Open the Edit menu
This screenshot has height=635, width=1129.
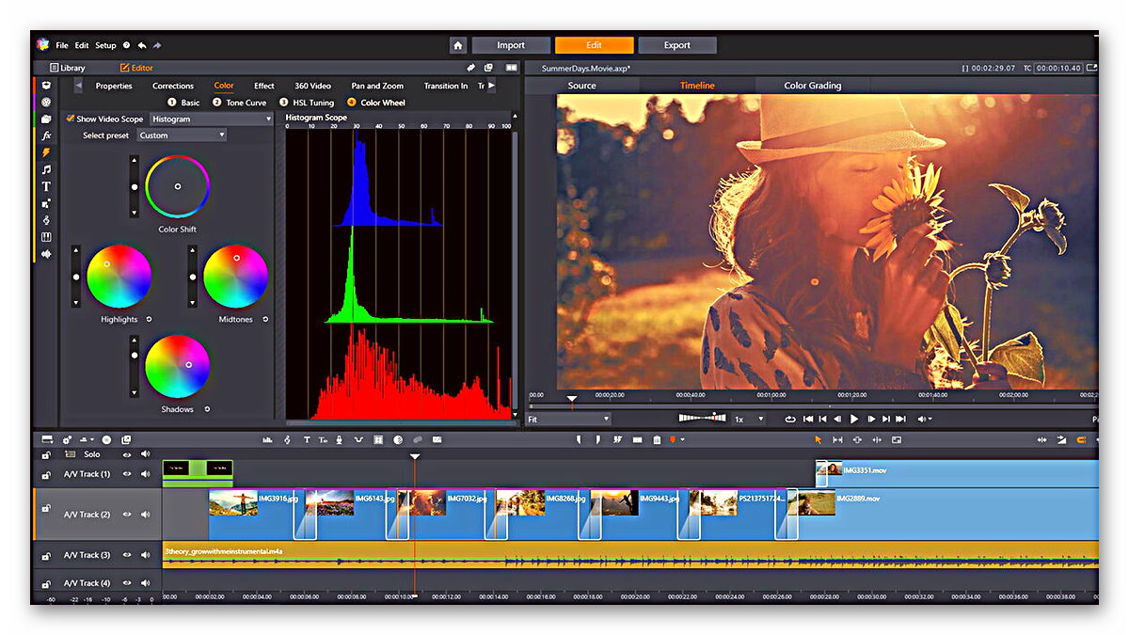(x=82, y=45)
